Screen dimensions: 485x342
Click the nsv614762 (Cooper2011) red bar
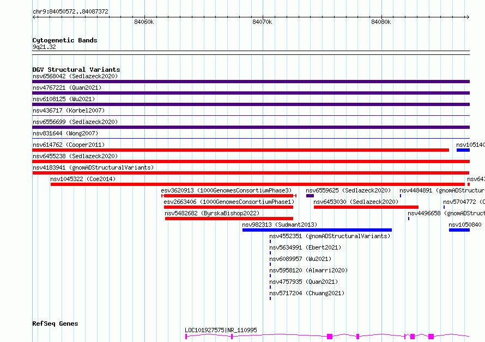(241, 150)
